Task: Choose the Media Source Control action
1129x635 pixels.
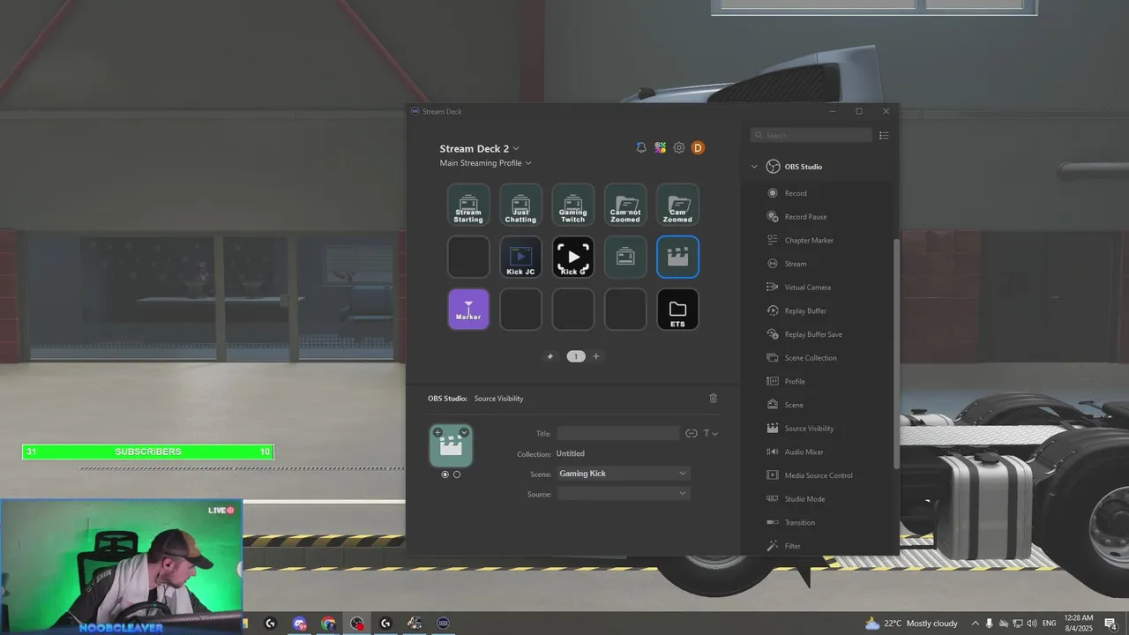Action: pyautogui.click(x=818, y=475)
